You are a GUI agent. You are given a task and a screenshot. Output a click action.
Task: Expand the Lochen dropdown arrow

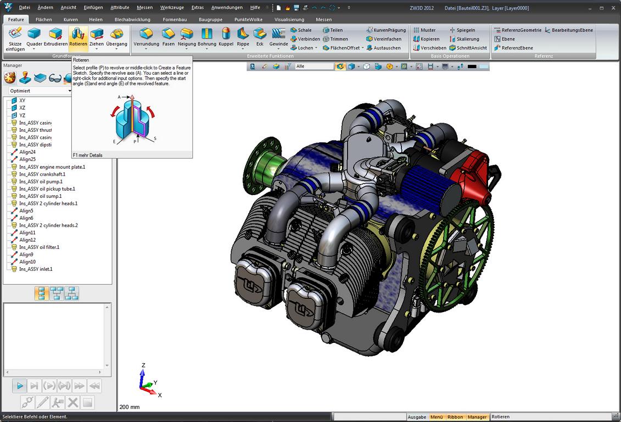pyautogui.click(x=316, y=48)
